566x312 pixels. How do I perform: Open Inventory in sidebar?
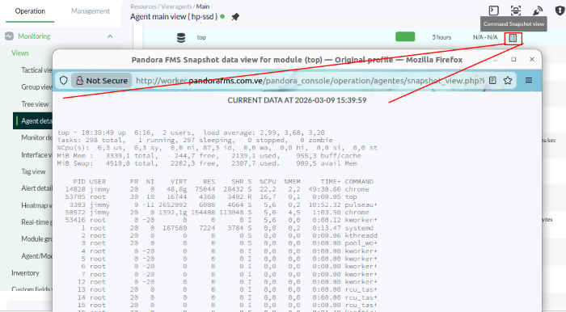[25, 272]
